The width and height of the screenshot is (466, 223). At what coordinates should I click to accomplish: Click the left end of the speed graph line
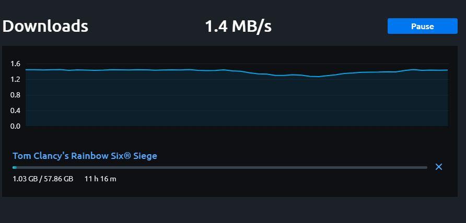point(27,69)
